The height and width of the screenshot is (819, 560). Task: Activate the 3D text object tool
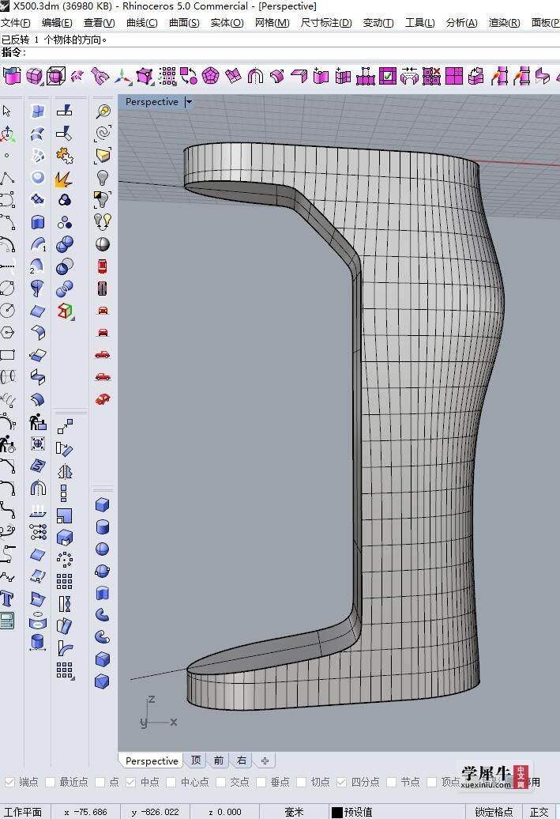(7, 598)
